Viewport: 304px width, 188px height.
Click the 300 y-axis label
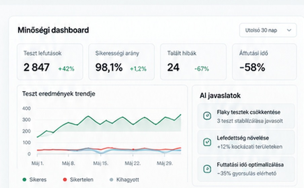pos(27,120)
